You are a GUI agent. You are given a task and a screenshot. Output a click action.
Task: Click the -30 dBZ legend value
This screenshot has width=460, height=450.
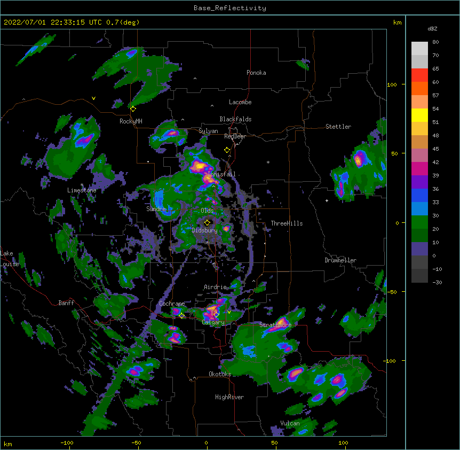tap(437, 282)
